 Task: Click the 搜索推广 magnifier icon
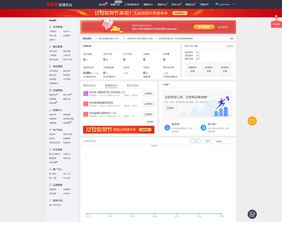168,128
